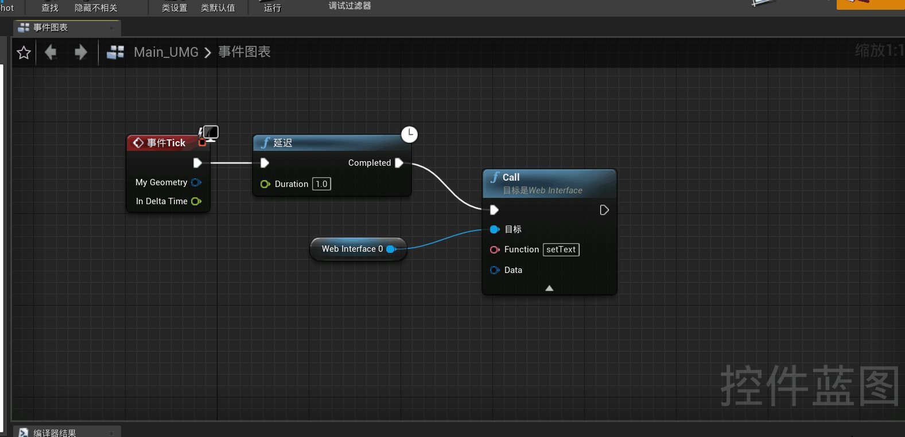Go forward with the right navigation arrow
905x437 pixels.
81,52
